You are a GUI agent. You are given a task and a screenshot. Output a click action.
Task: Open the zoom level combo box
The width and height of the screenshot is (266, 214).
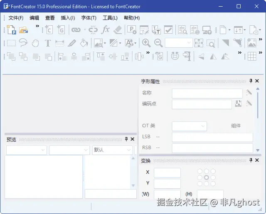click(x=179, y=43)
